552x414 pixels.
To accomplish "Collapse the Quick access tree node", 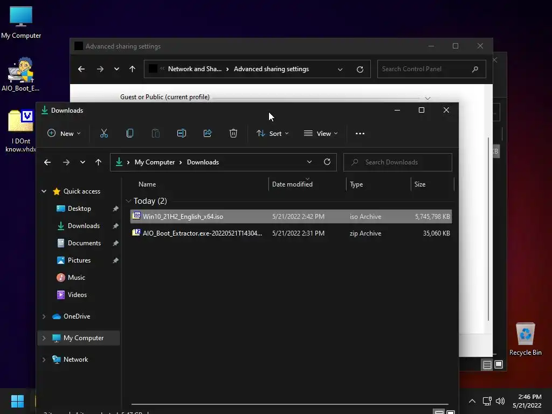I will click(x=44, y=191).
